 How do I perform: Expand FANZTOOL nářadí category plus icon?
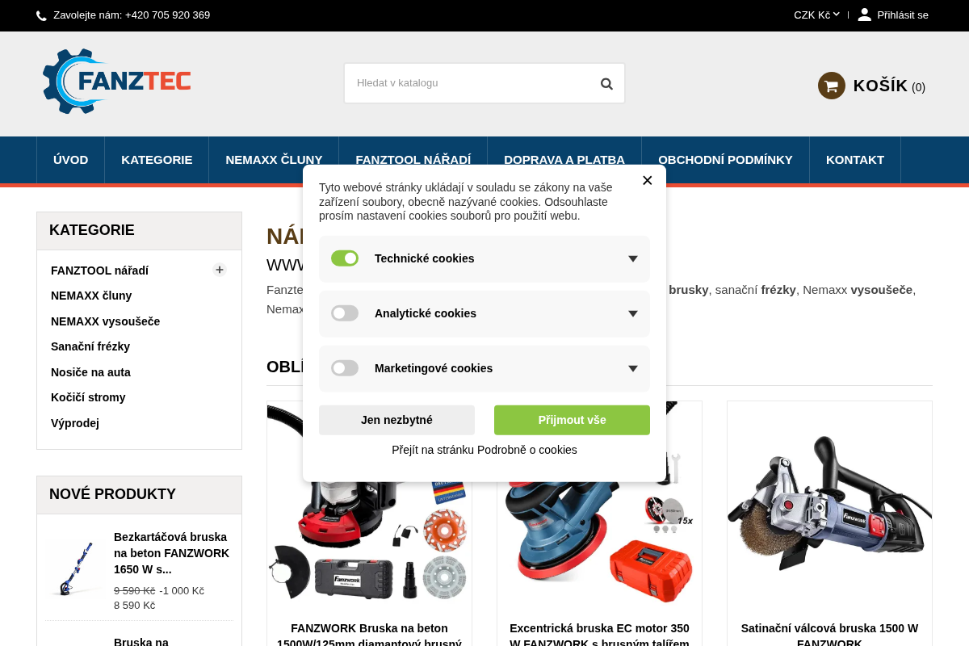point(220,270)
